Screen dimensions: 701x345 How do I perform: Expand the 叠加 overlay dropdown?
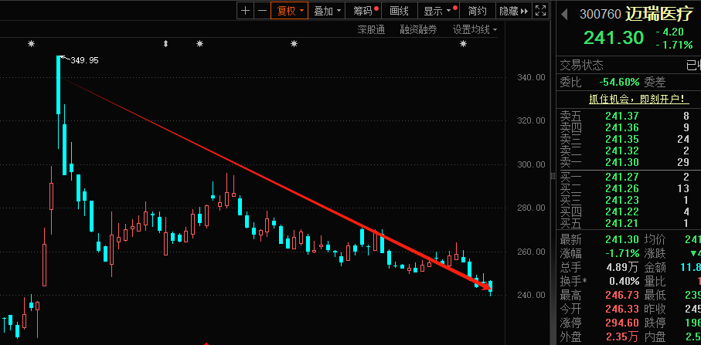click(328, 11)
